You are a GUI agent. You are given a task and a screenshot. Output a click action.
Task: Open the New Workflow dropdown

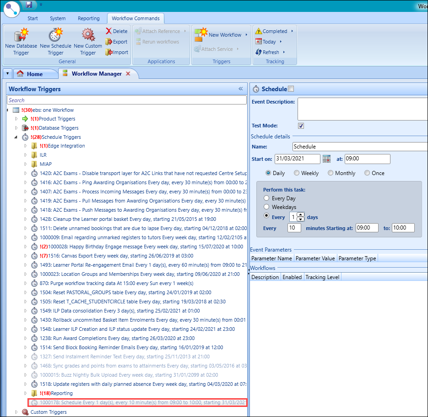pyautogui.click(x=246, y=35)
